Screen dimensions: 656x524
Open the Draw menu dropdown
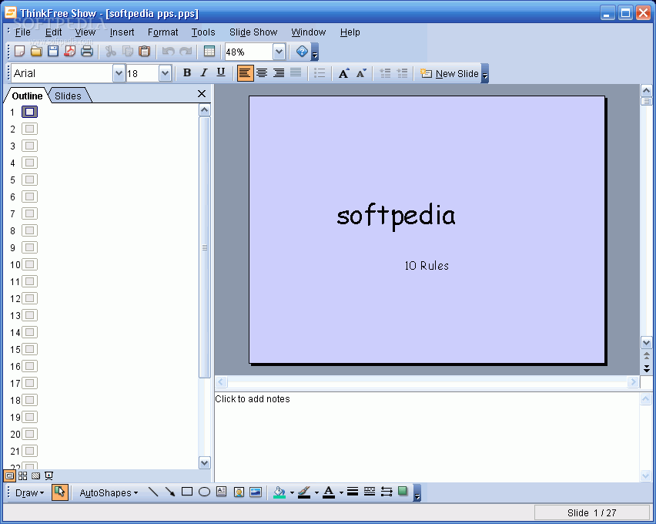click(x=29, y=493)
